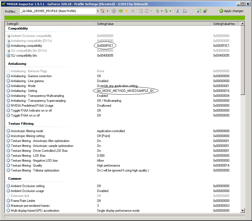Click the delete profile X icon

(x=133, y=11)
